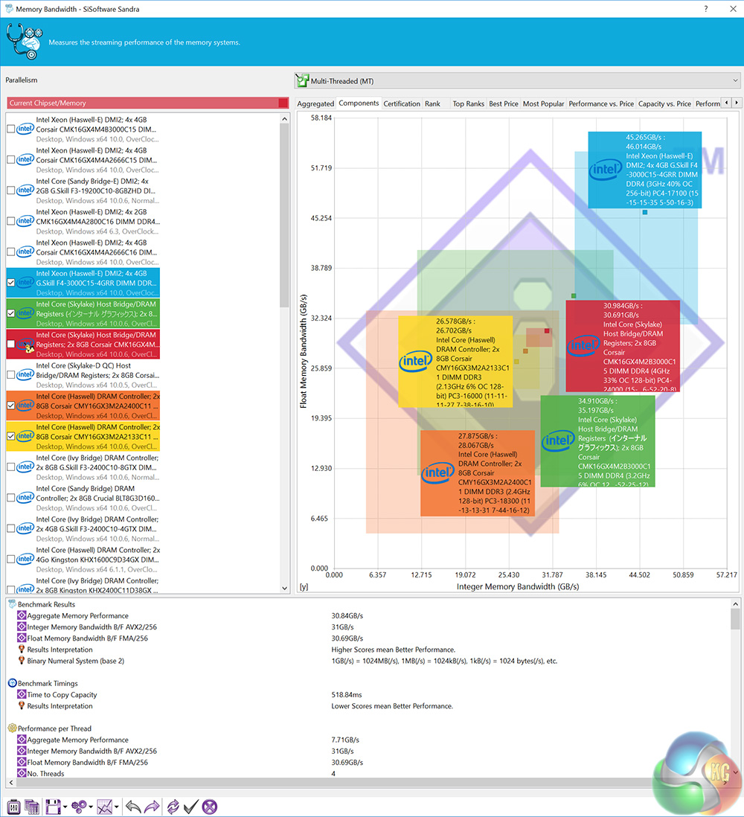Click the floppy disk save icon

[x=53, y=807]
